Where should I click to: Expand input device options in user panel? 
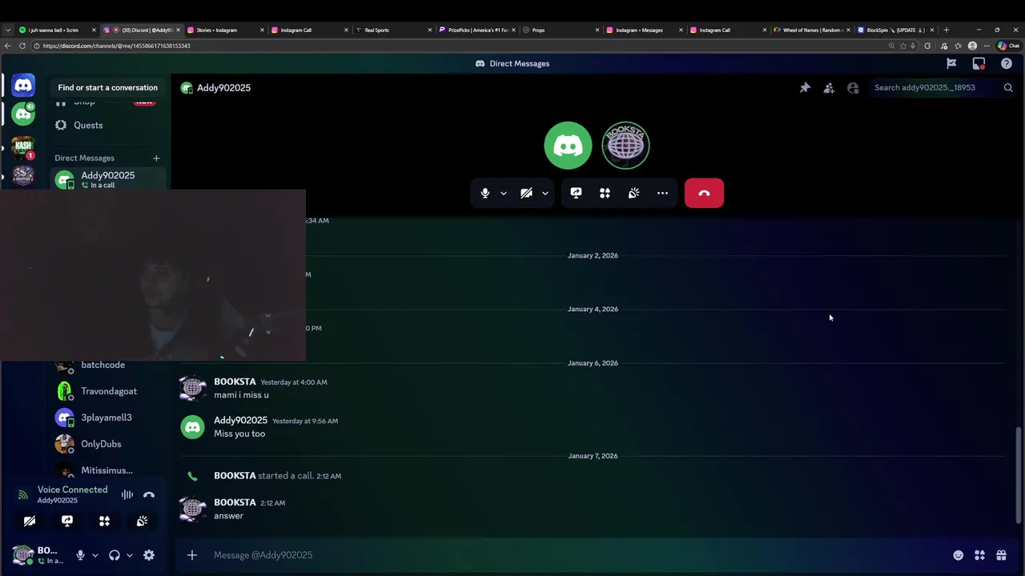point(94,555)
